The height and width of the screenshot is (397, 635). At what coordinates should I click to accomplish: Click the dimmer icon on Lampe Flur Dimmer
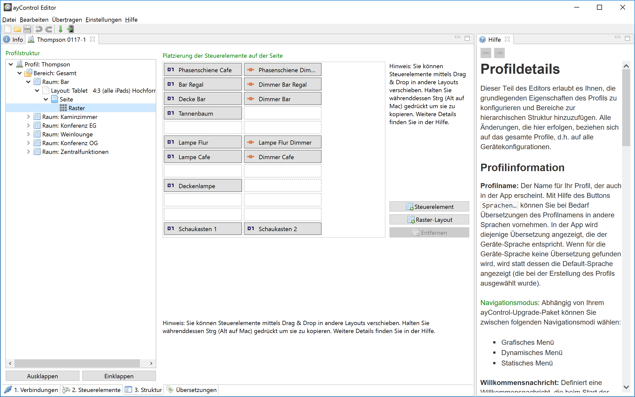[251, 142]
